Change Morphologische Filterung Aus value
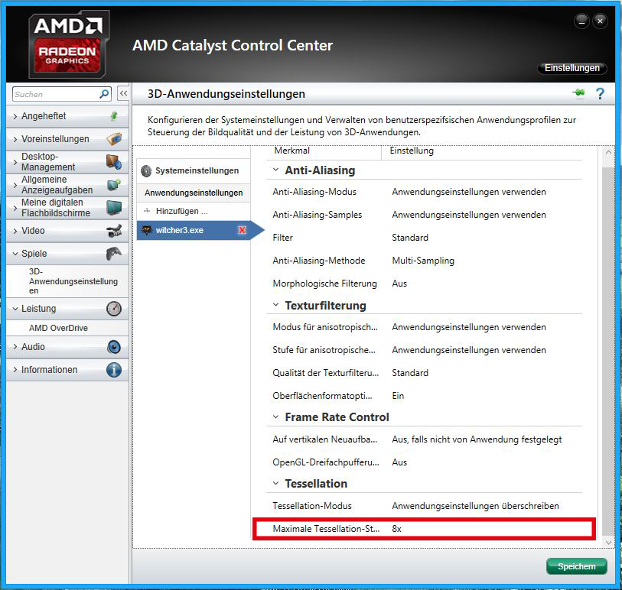Viewport: 622px width, 590px height. (x=399, y=284)
